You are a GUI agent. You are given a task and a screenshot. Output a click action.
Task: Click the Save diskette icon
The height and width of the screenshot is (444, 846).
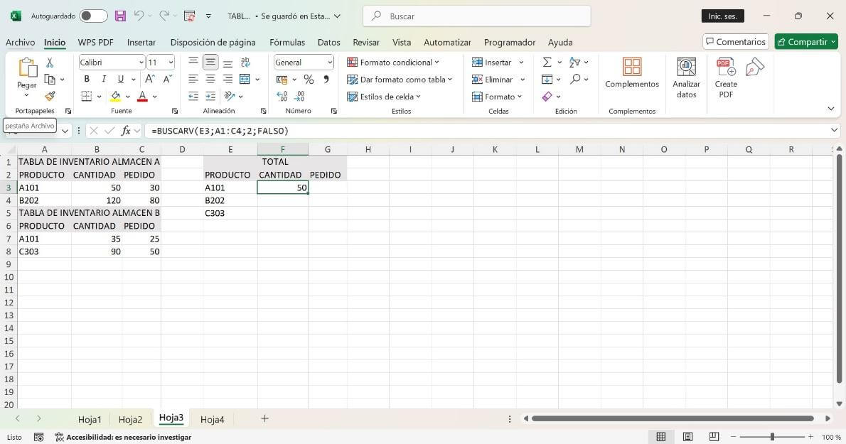(120, 16)
